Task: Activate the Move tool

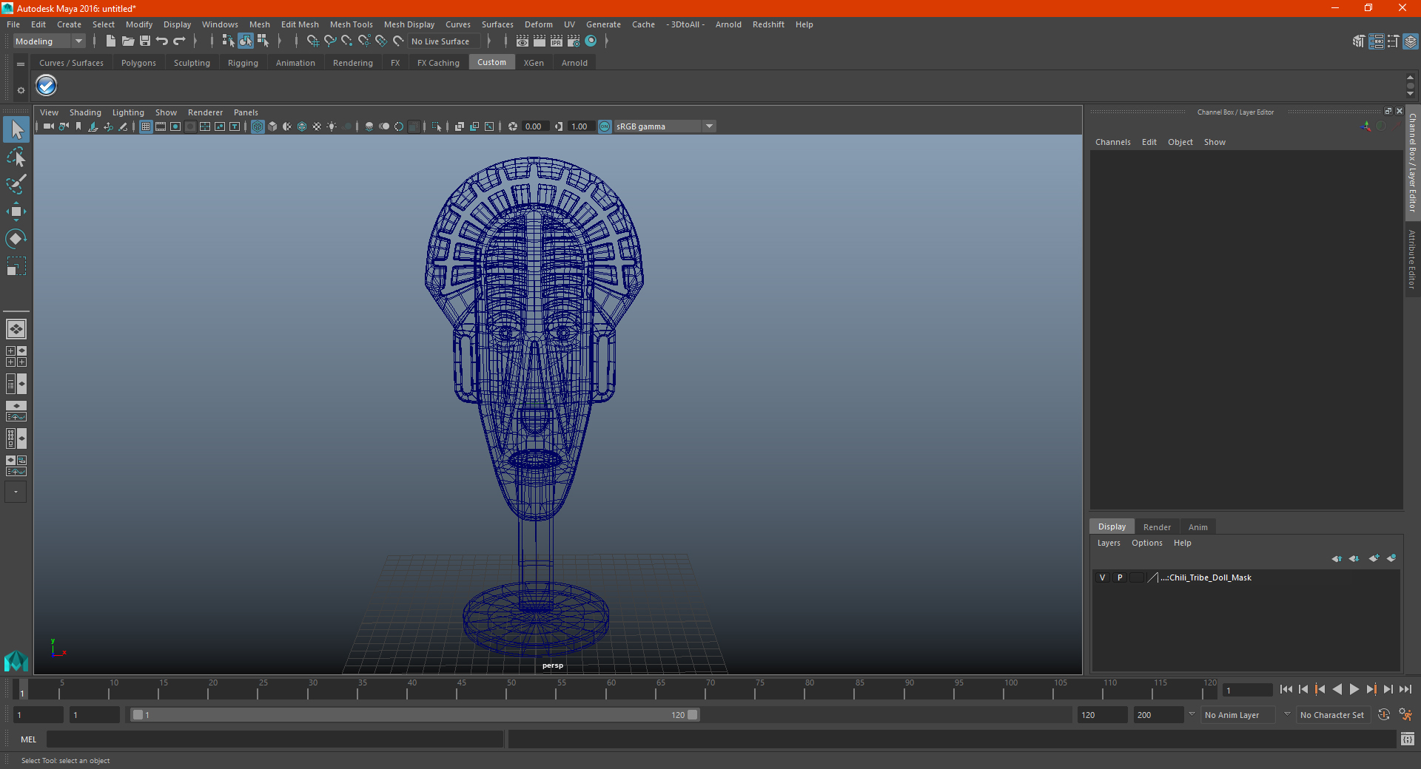Action: [16, 211]
